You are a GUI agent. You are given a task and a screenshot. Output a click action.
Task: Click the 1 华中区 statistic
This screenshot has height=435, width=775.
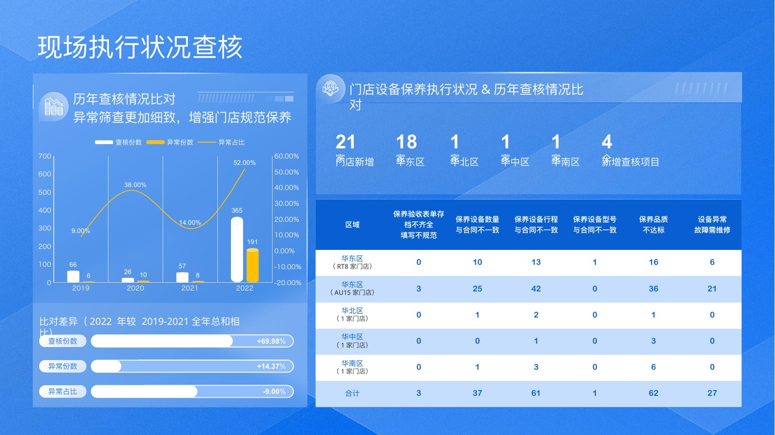click(x=515, y=150)
